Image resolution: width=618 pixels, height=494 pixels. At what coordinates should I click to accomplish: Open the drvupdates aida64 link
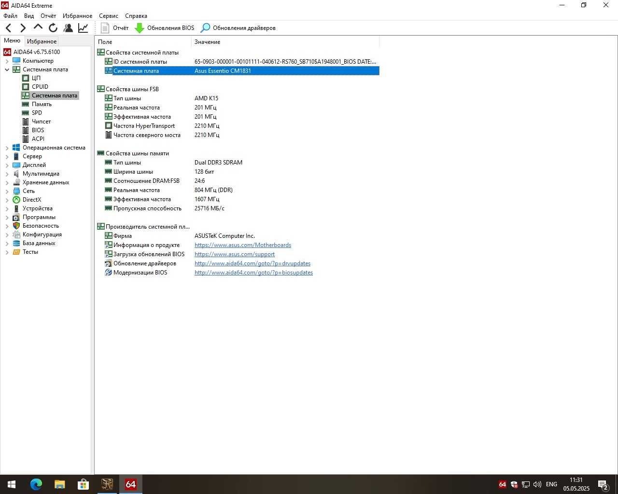[253, 263]
